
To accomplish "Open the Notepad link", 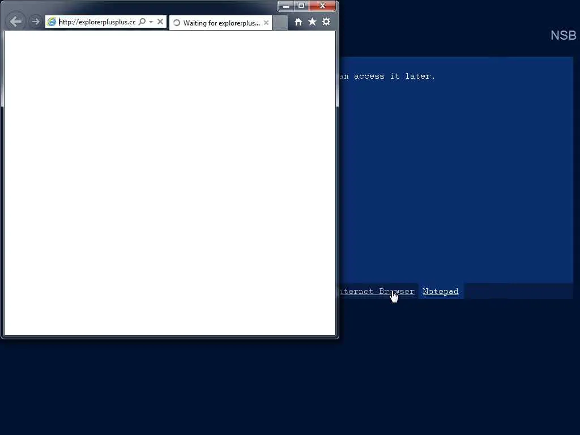I will tap(441, 292).
